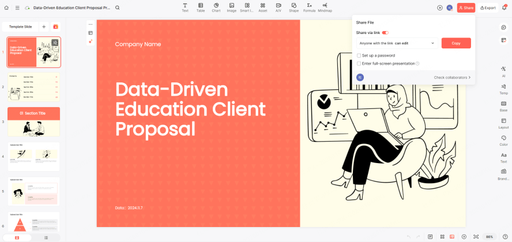Expand Check collaborators list
The width and height of the screenshot is (512, 242).
[x=452, y=77]
